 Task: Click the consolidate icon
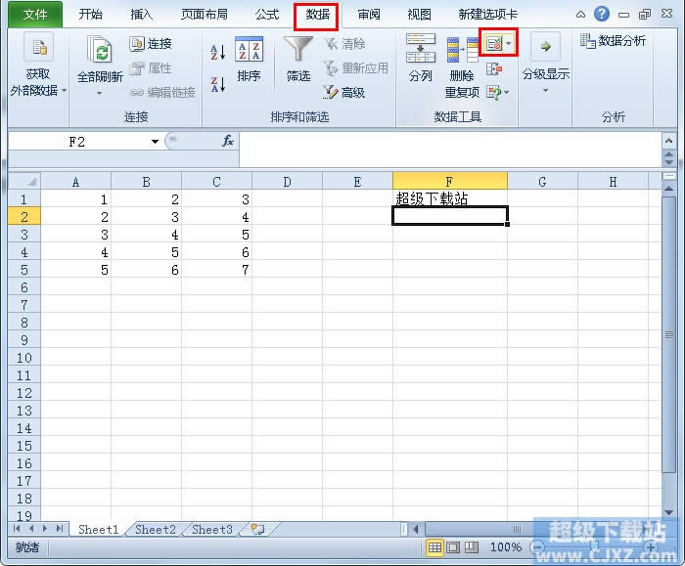(494, 68)
